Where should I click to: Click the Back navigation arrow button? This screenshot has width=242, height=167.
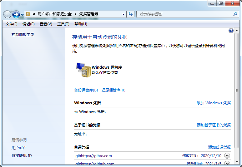click(7, 14)
